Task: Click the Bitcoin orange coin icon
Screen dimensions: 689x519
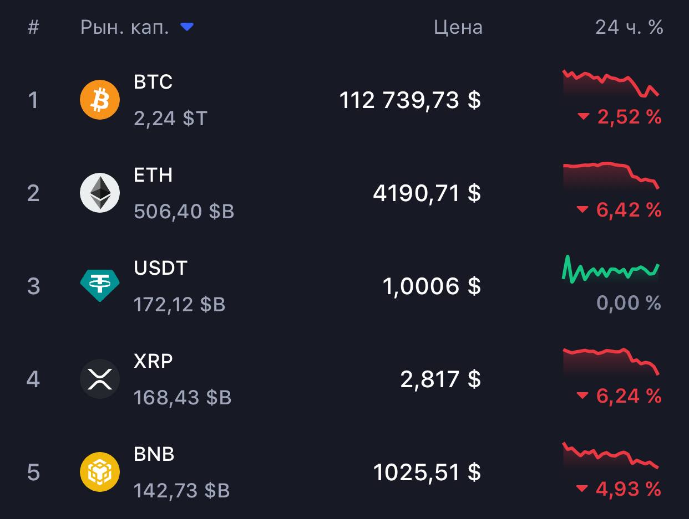Action: point(100,100)
